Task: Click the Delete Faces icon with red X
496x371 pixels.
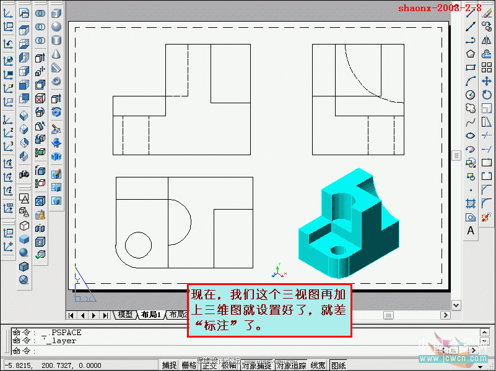Action: [40, 98]
